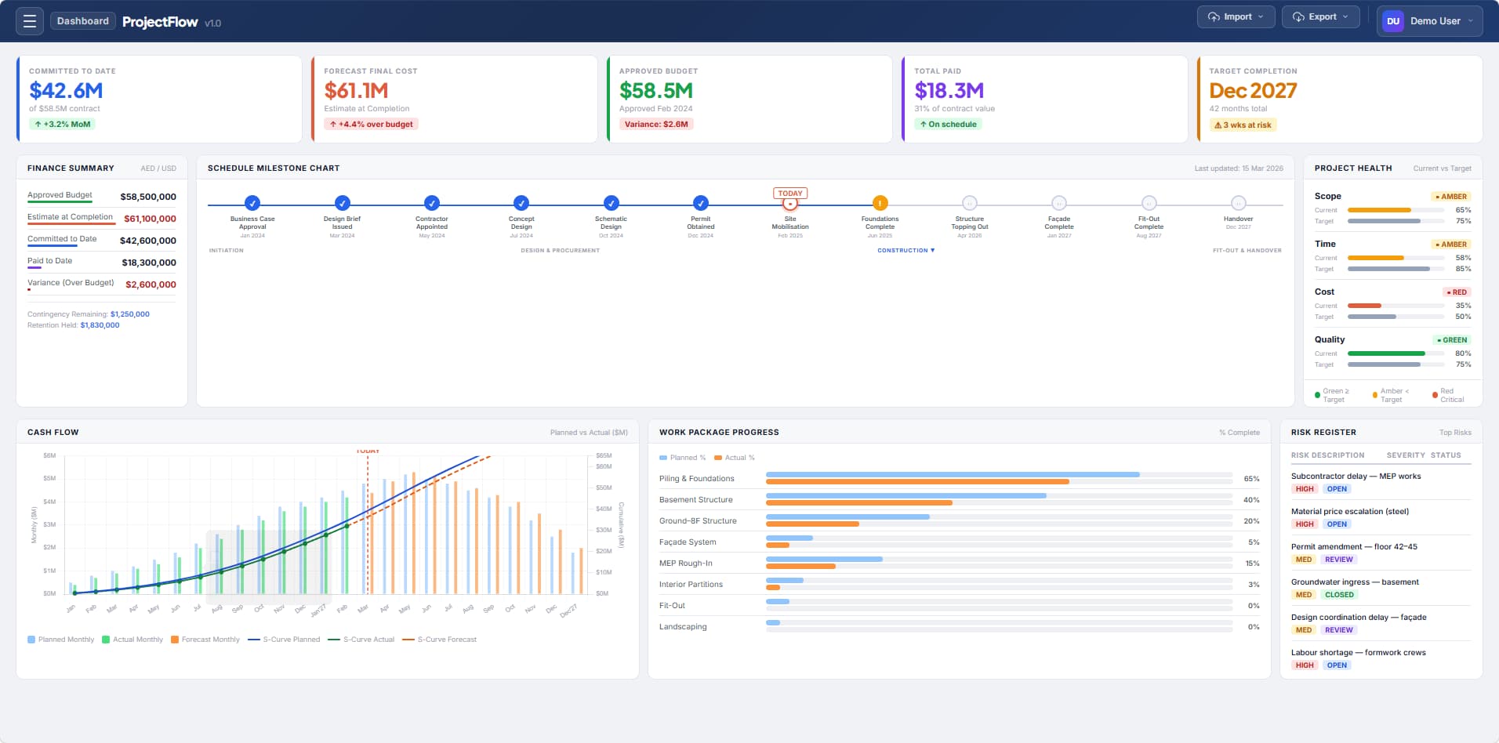Click the Dashboard tab in header

(x=82, y=21)
